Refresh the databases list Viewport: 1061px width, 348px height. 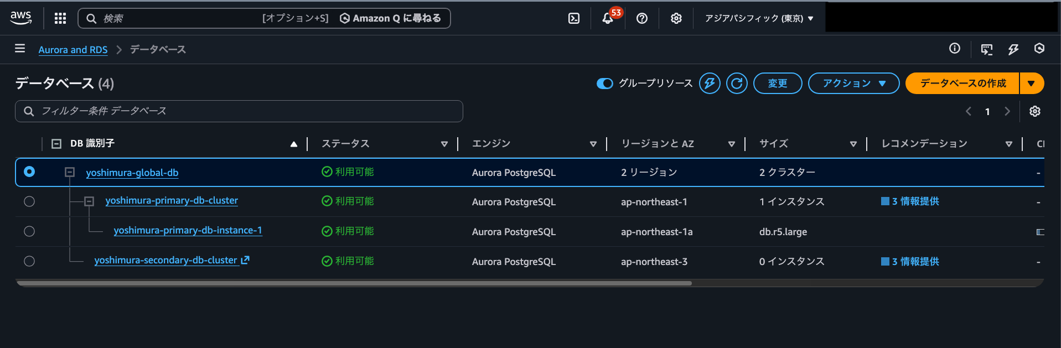point(737,84)
